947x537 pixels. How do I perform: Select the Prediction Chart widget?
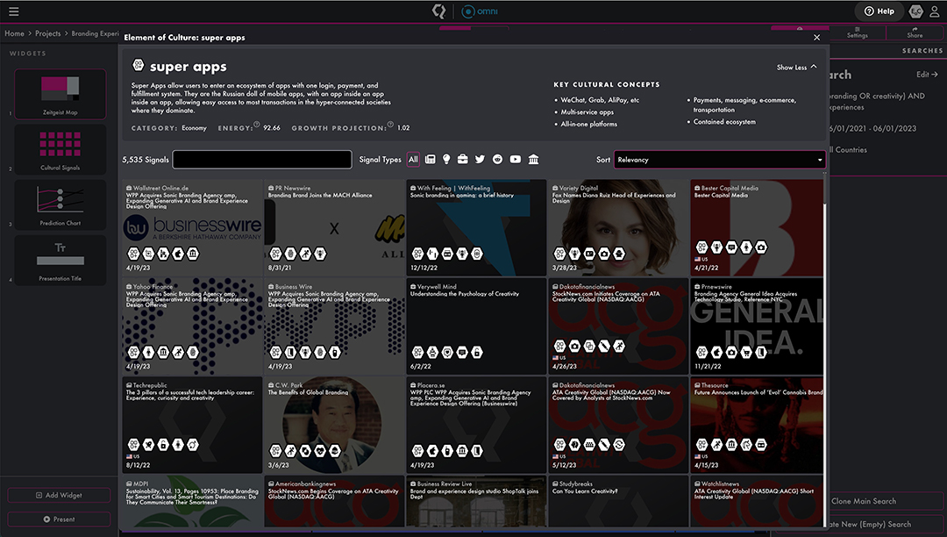pyautogui.click(x=61, y=204)
